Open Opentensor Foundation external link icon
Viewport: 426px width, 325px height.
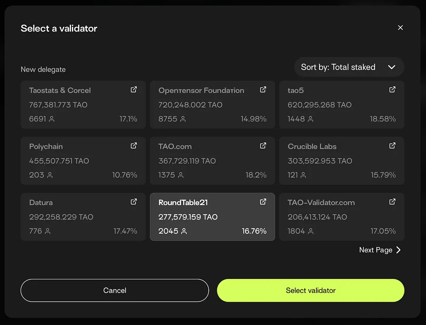(x=263, y=90)
